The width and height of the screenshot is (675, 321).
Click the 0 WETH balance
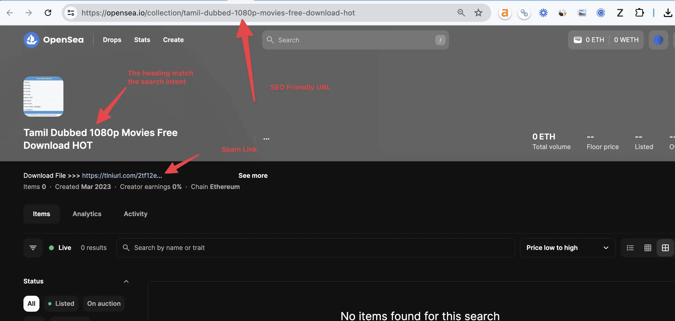pyautogui.click(x=626, y=40)
